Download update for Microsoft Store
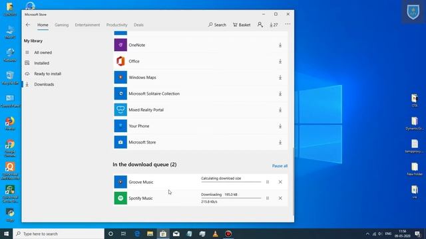Viewport: 426px width, 239px height. [280, 142]
